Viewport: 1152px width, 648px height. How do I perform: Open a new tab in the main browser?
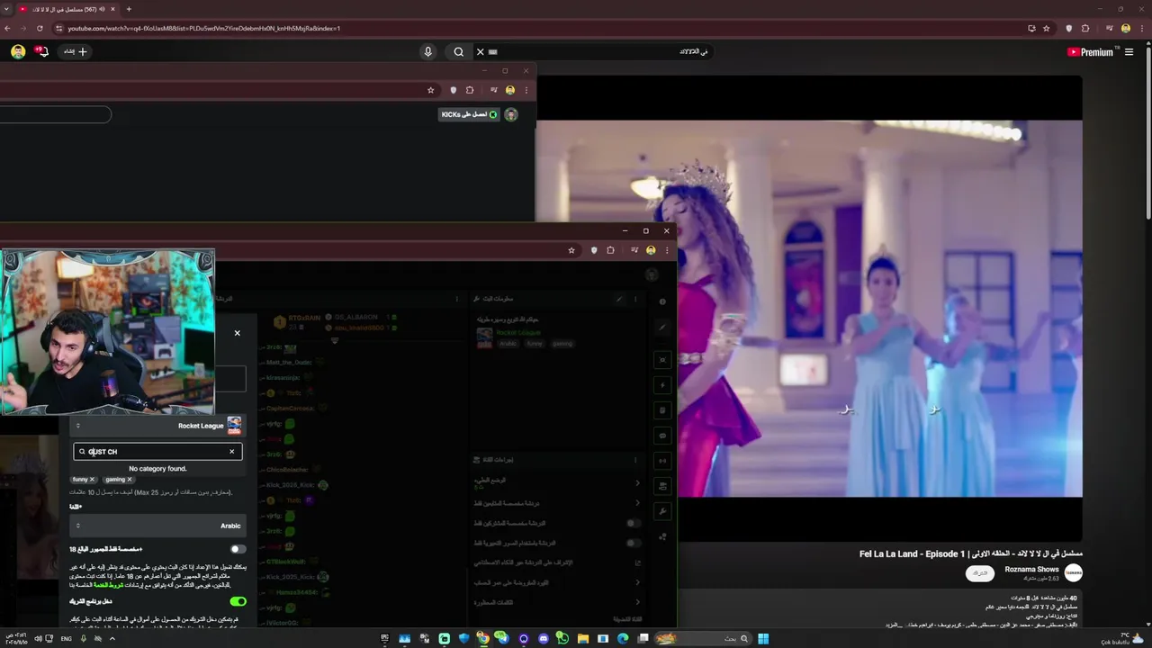tap(129, 9)
